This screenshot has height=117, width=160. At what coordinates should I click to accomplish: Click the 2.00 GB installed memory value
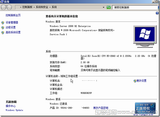tap(85, 62)
